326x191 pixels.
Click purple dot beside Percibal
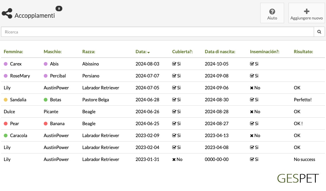[x=46, y=76]
